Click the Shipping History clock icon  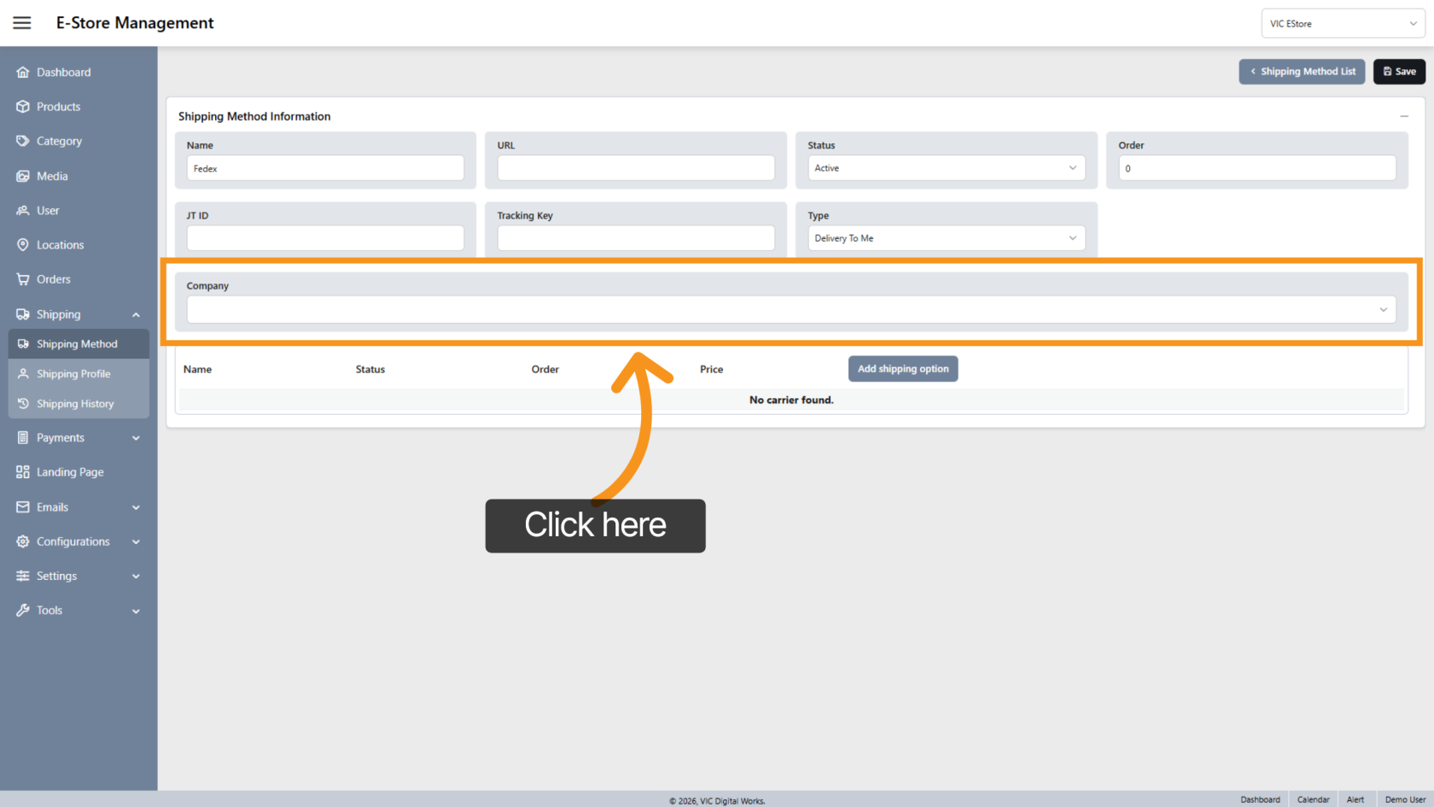(24, 404)
